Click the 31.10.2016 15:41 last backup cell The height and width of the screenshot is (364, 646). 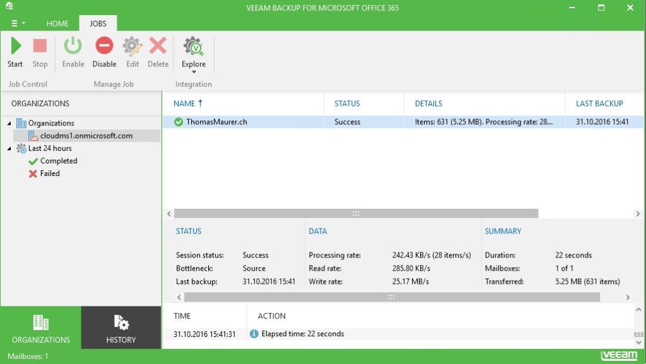602,122
